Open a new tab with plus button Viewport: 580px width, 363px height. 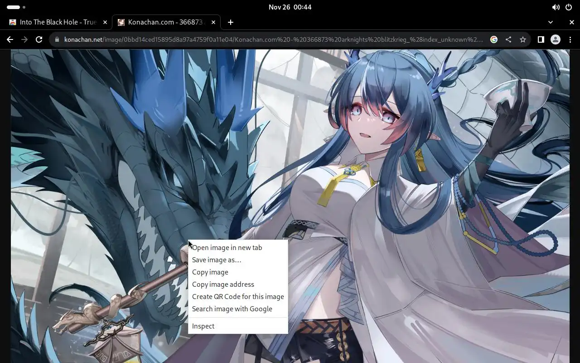[231, 22]
